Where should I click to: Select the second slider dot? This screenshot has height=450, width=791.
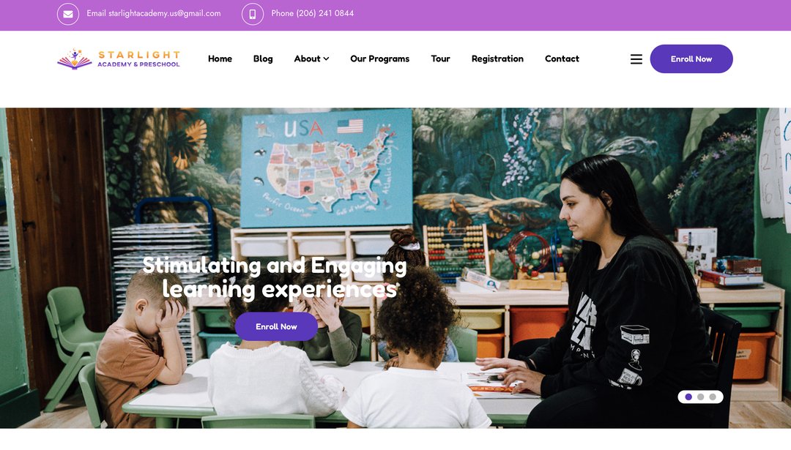coord(700,397)
